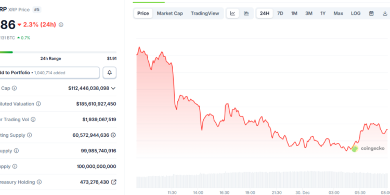
Task: Click the $1,939,067,519 trading volume value
Action: (99, 120)
